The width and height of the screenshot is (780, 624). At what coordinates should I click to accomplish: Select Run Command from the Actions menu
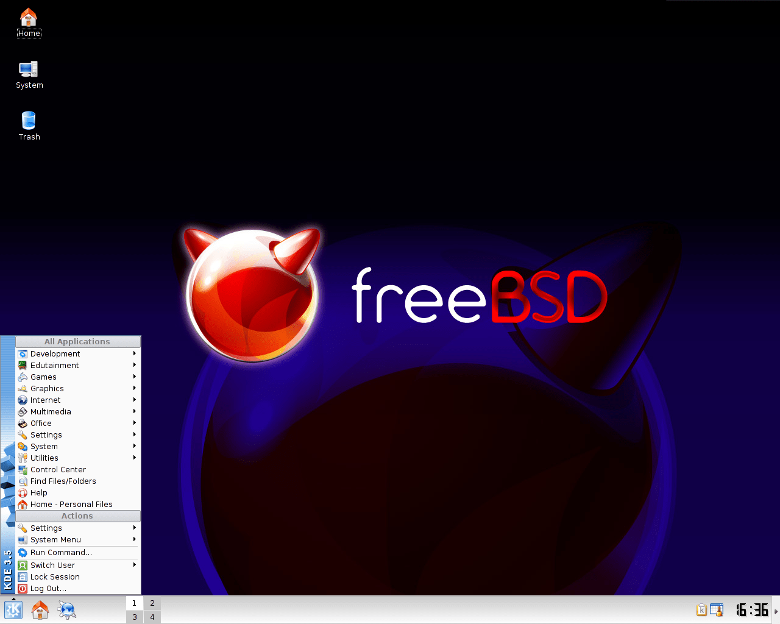61,552
